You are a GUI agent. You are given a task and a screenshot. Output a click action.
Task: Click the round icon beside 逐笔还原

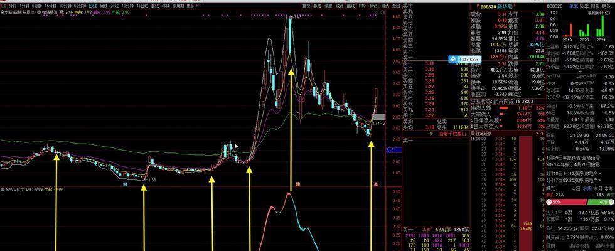point(473,133)
